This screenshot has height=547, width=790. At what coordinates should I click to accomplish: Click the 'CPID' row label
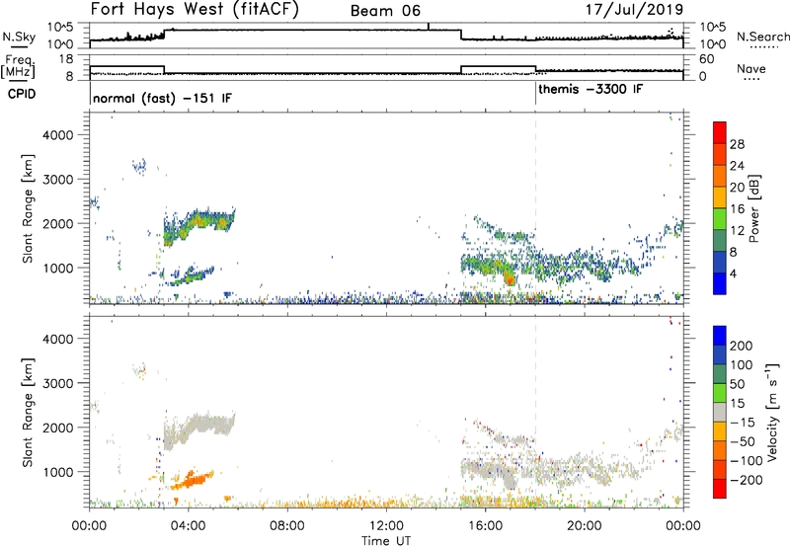(x=22, y=94)
